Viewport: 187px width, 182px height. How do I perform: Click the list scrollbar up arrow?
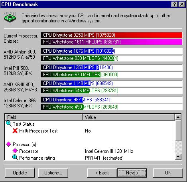[178, 117]
